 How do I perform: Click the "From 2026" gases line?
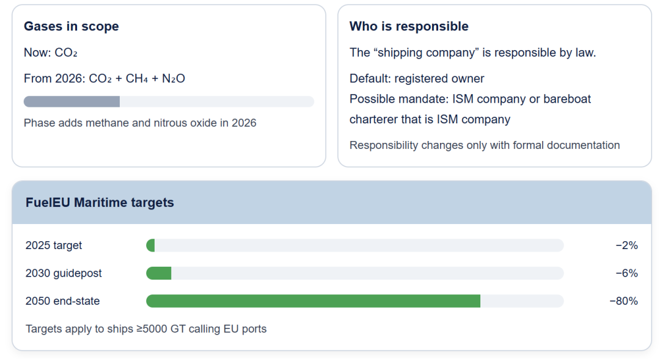104,79
